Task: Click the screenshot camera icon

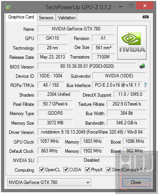Action: [146, 17]
